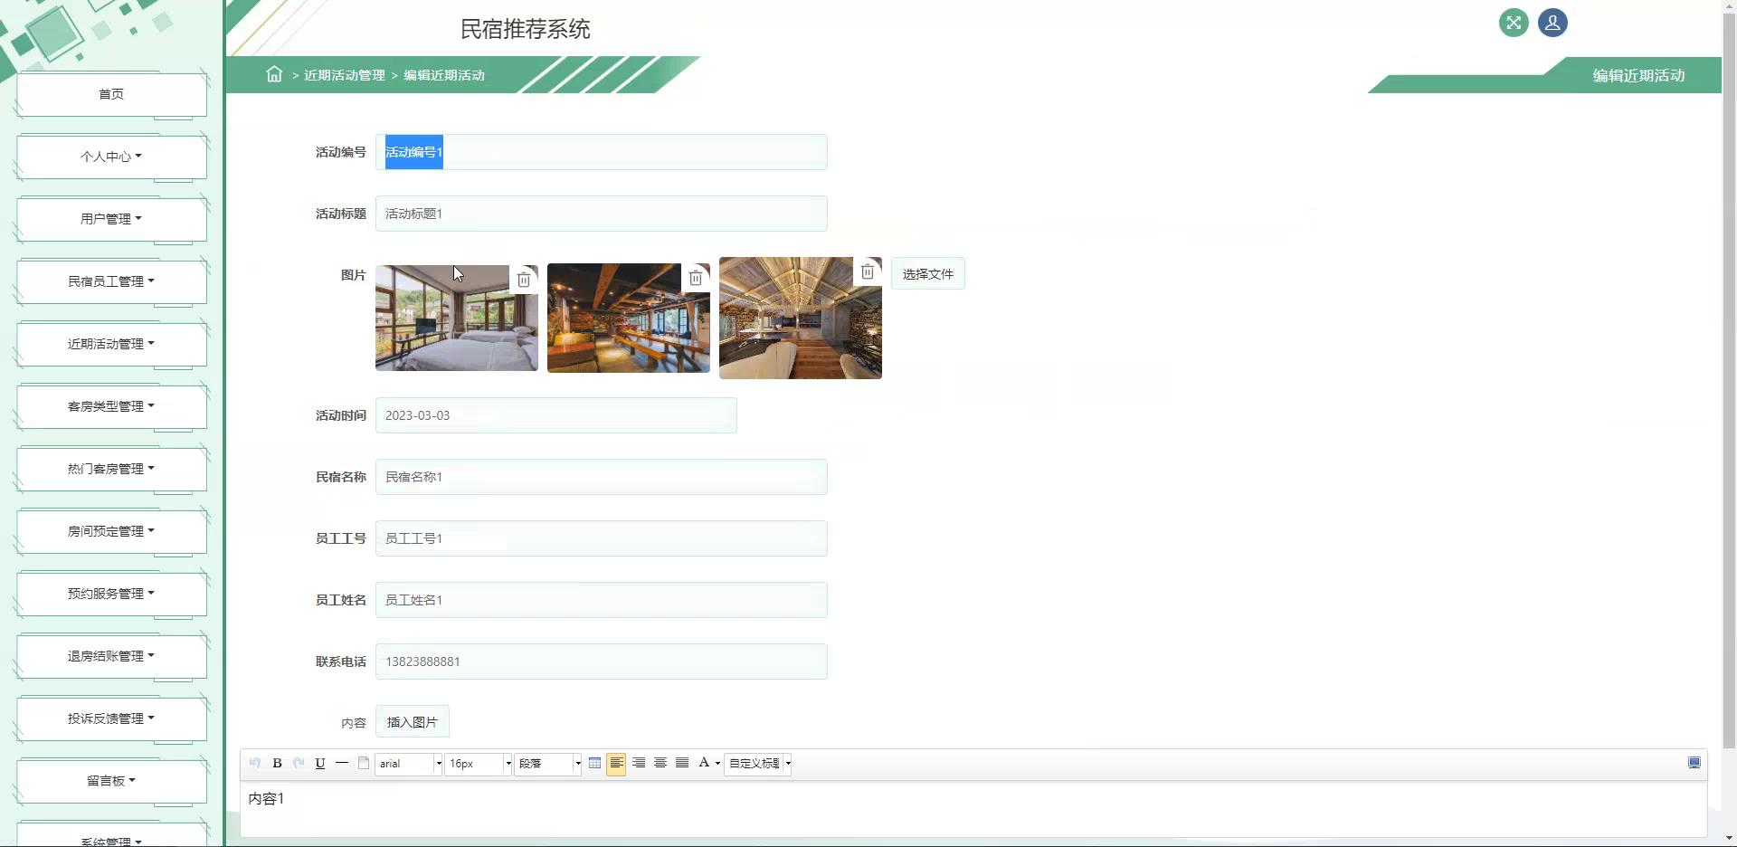Open the 活动时间 date field

click(556, 415)
